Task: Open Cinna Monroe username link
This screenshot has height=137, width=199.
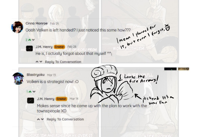Action: [x=36, y=23]
